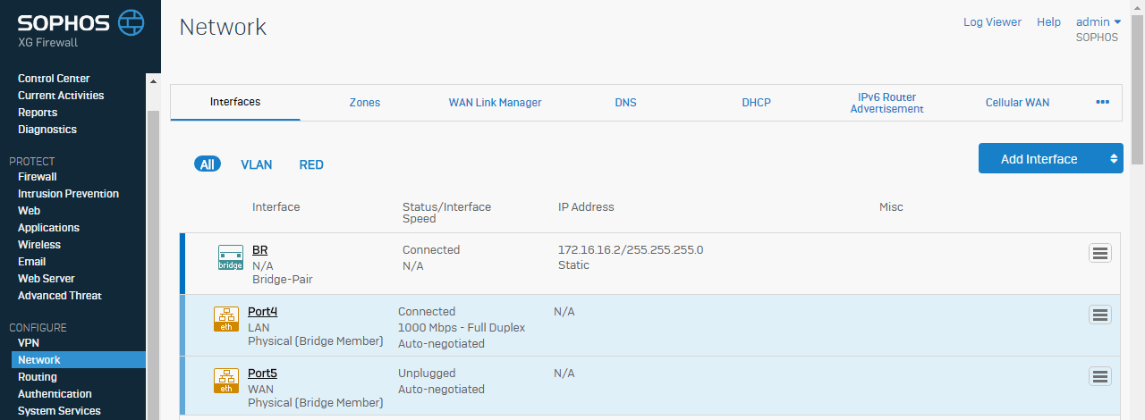This screenshot has width=1145, height=420.
Task: Switch to the Zones tab
Action: 365,103
